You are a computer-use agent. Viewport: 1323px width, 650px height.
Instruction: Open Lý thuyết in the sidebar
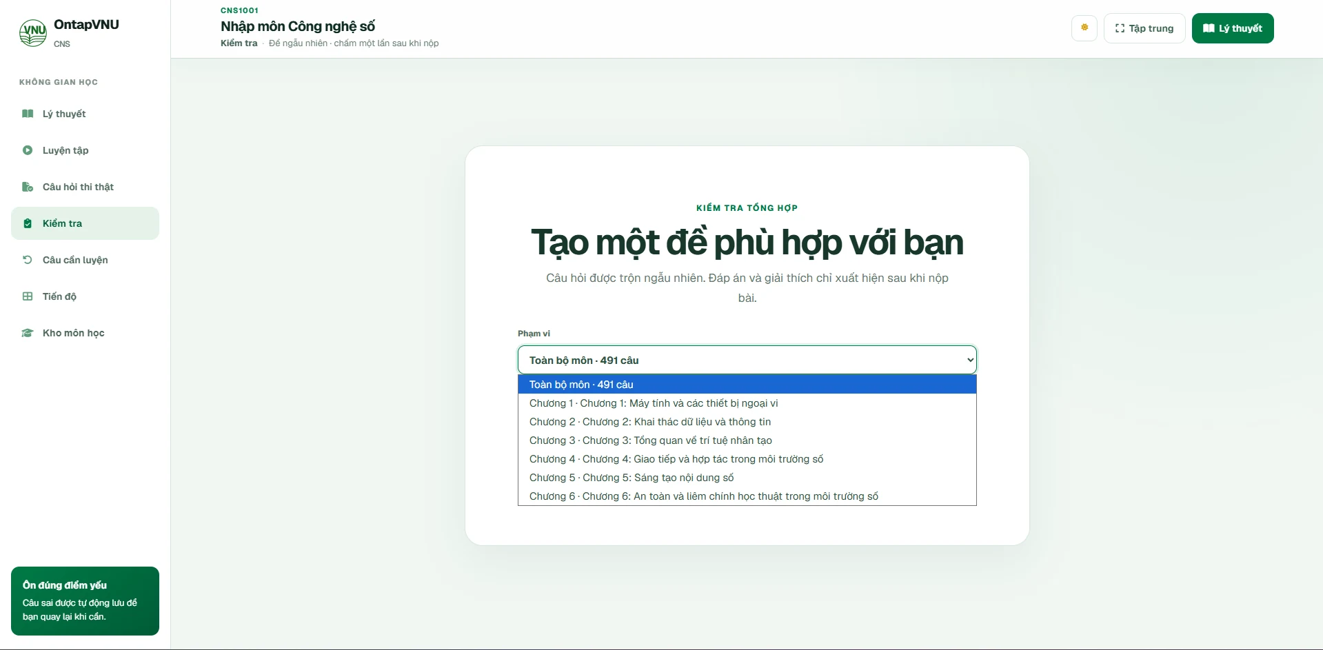[x=85, y=114]
